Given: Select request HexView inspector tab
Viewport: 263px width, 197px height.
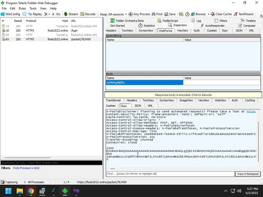Looking at the screenshot, I should click(x=183, y=31).
